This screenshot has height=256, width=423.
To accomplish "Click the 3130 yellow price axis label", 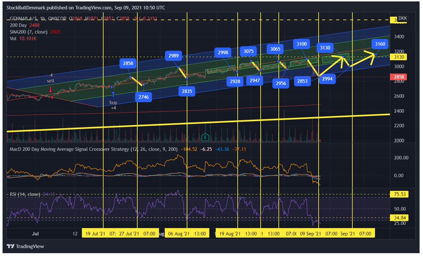I will point(399,57).
